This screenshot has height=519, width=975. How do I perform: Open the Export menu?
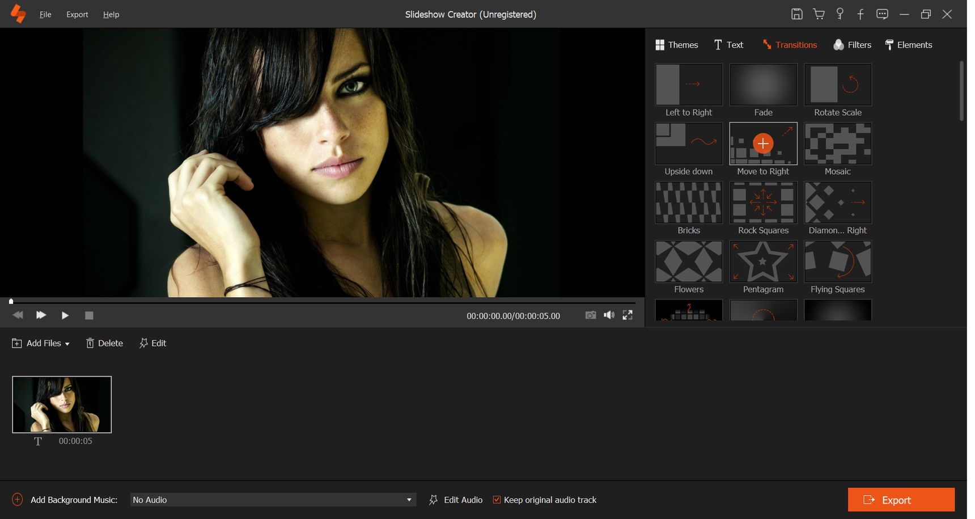tap(77, 14)
